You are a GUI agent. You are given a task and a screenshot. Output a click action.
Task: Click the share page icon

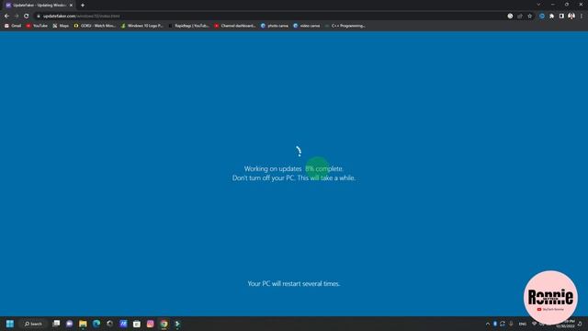[x=520, y=17]
